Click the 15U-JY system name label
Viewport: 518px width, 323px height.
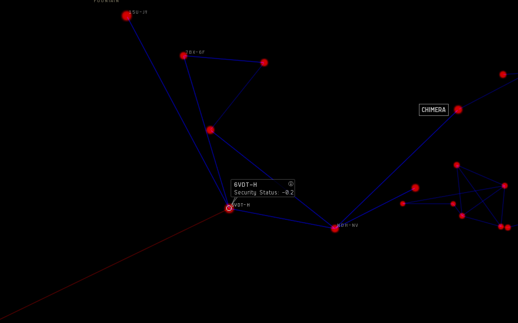tap(138, 12)
